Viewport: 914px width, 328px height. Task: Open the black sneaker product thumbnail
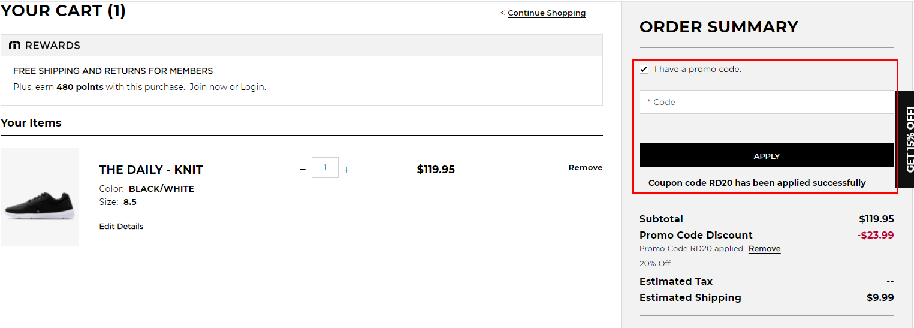tap(40, 197)
